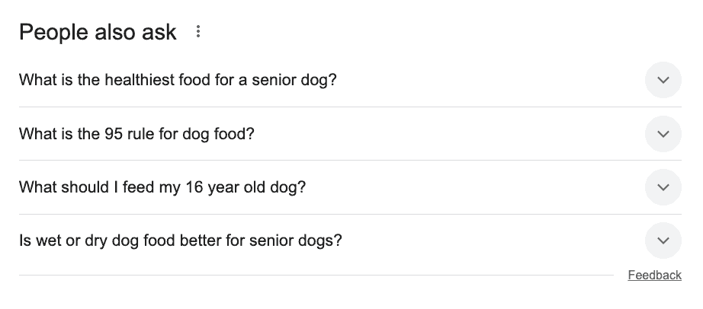Image resolution: width=703 pixels, height=309 pixels.
Task: Reveal the answer on wet versus dry senior dog food
Action: pyautogui.click(x=663, y=241)
